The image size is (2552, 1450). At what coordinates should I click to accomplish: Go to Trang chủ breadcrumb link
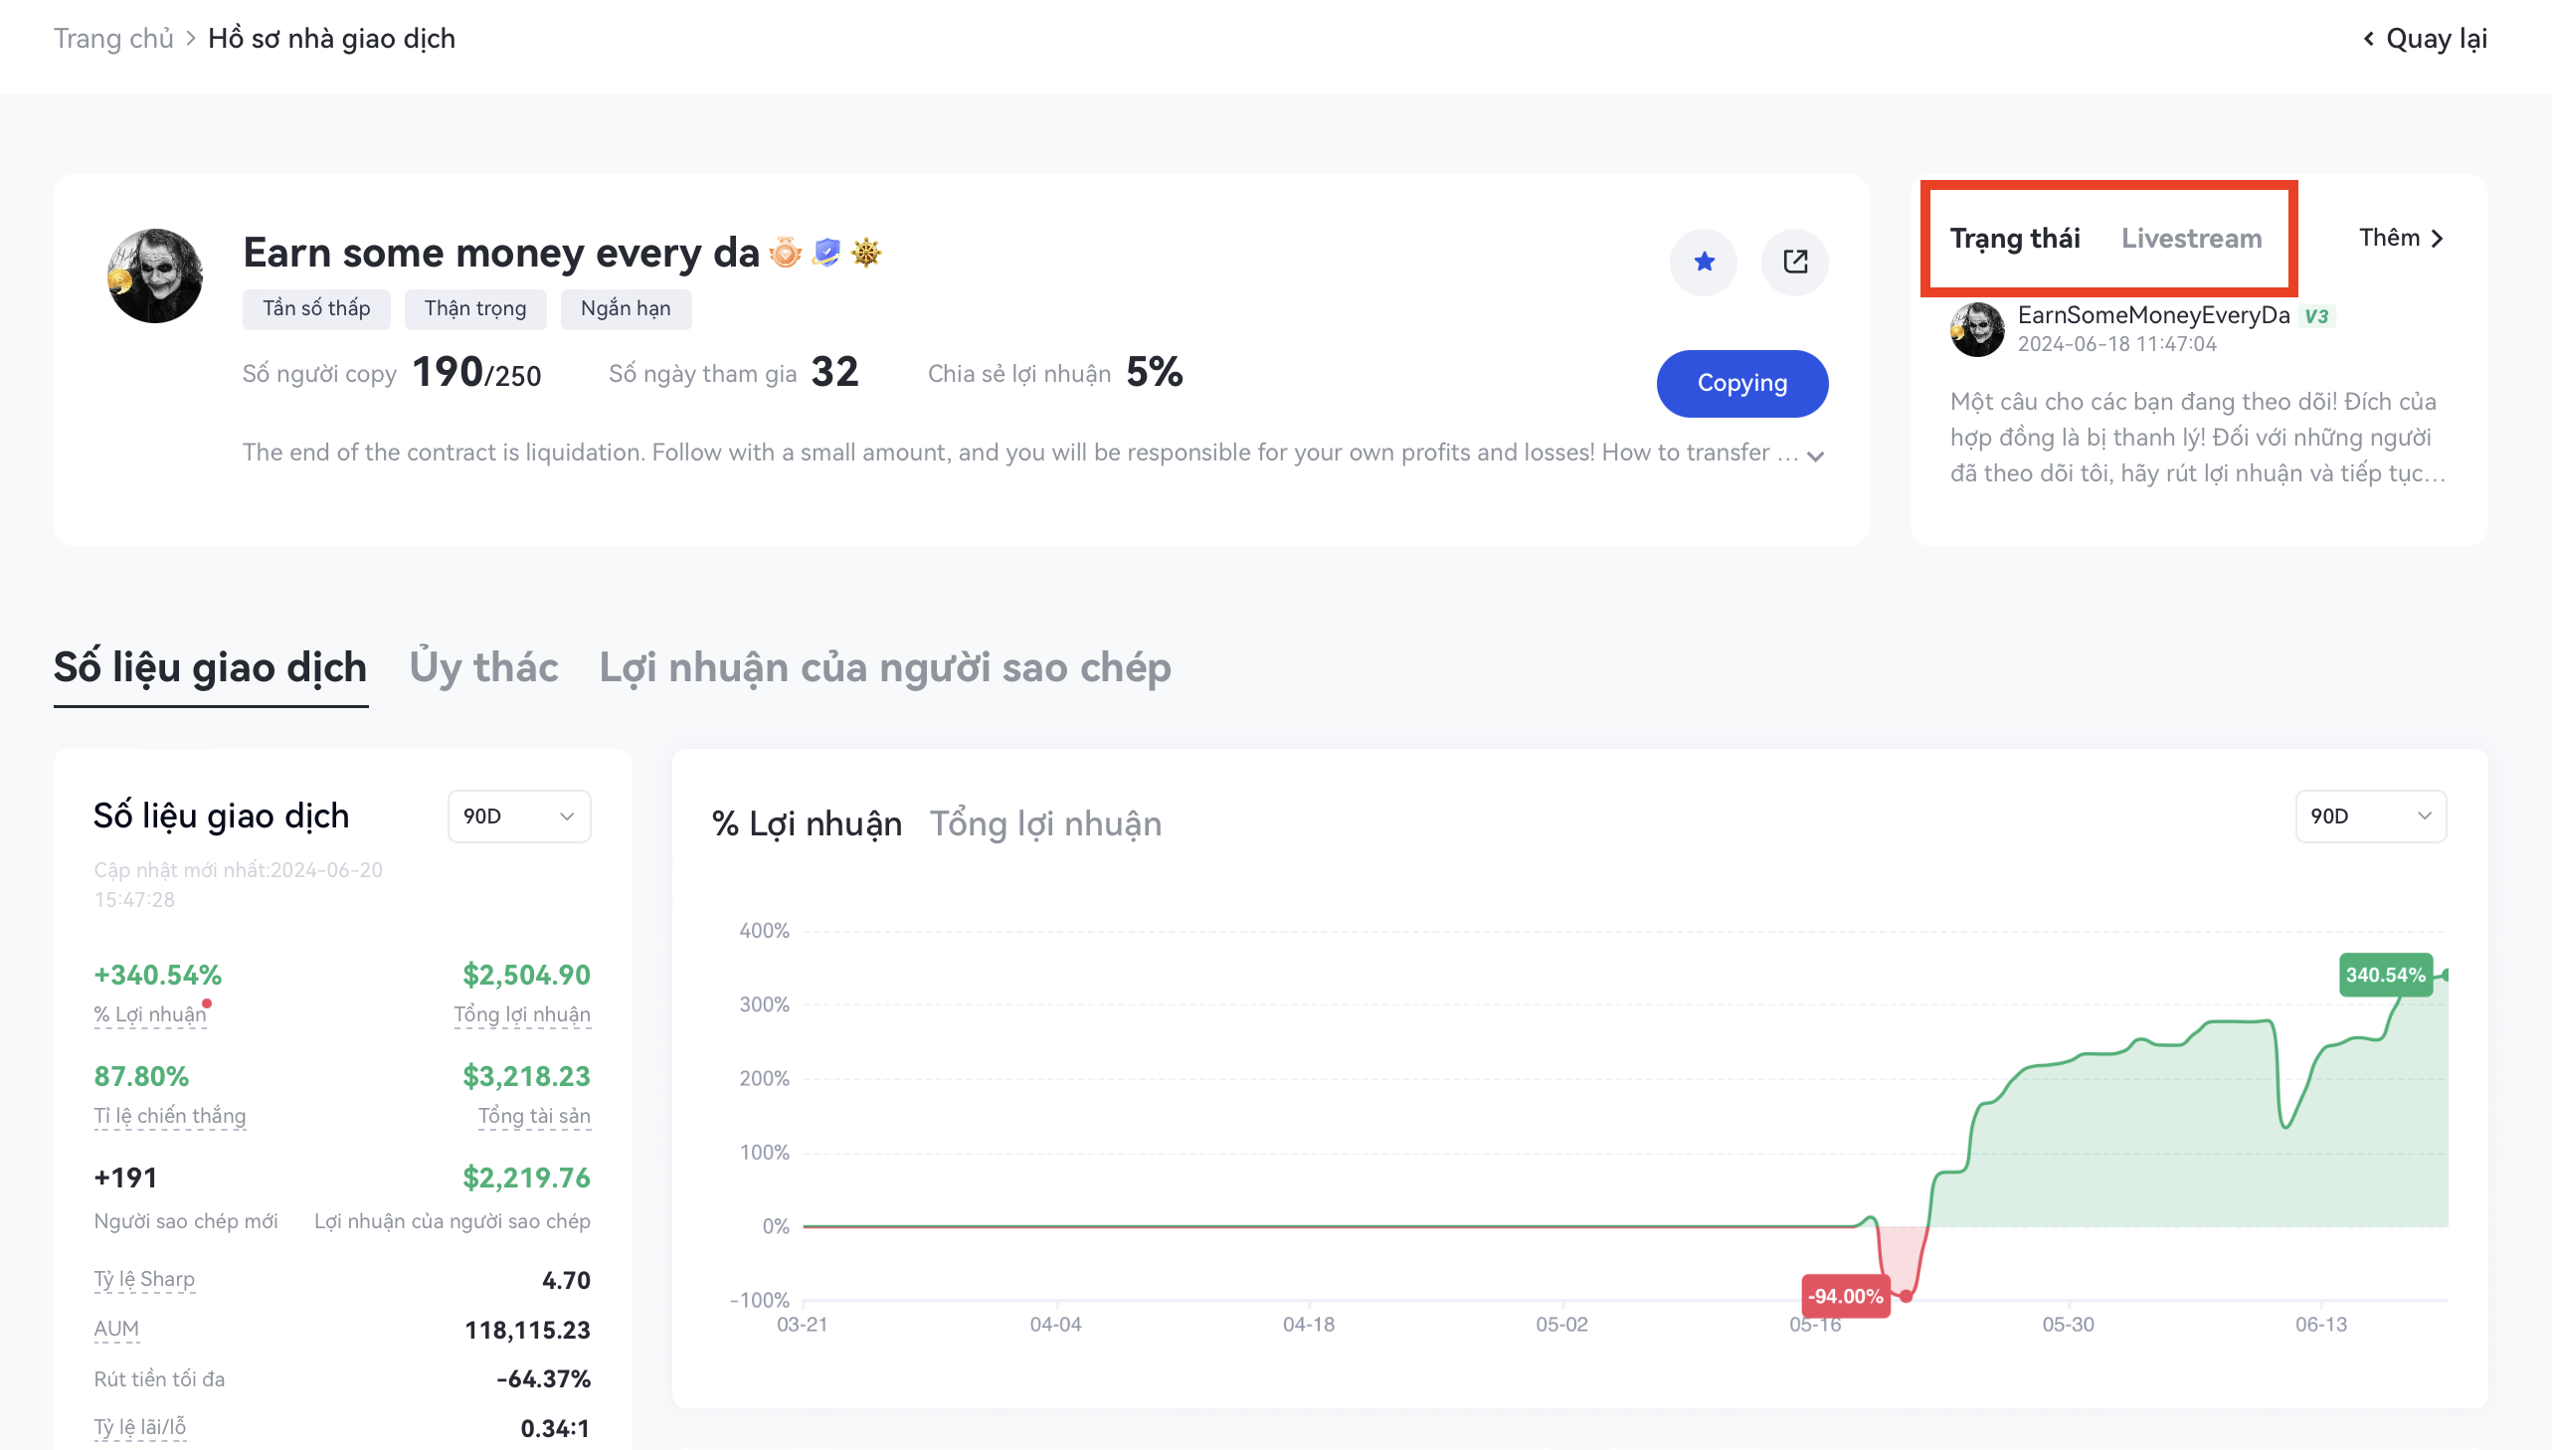112,39
